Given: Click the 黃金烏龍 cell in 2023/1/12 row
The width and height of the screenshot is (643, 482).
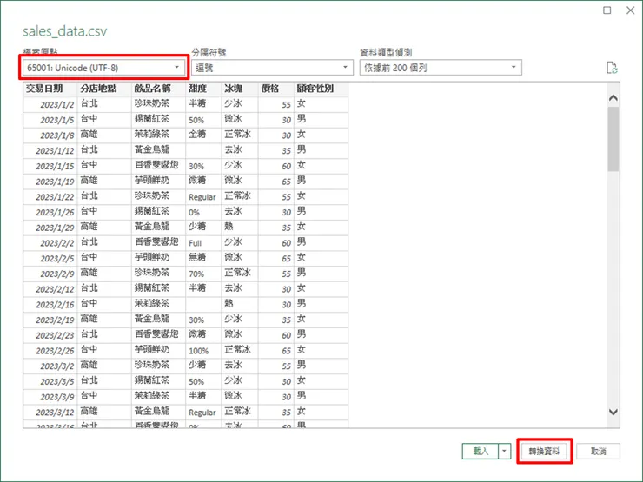Looking at the screenshot, I should tap(158, 150).
